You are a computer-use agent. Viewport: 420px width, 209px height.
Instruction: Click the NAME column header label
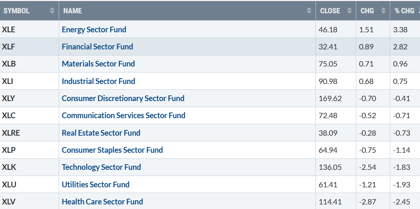(x=72, y=11)
